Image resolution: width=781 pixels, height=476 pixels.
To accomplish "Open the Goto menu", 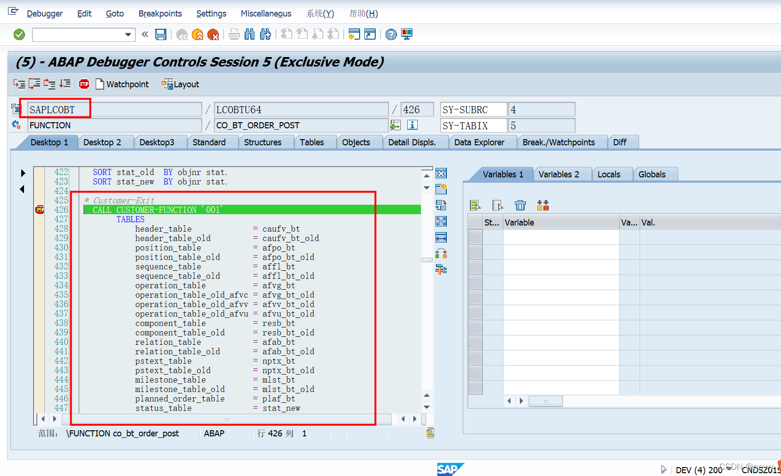I will (115, 14).
